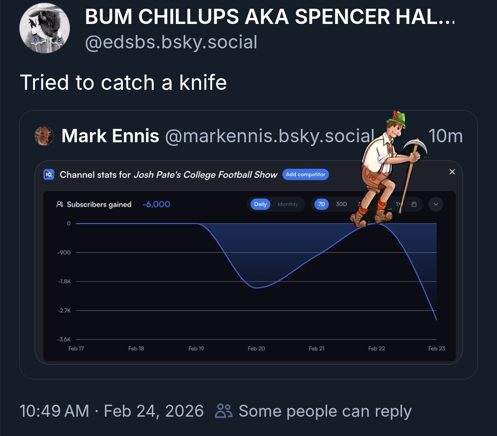Switch chart to Daily view
The height and width of the screenshot is (436, 497).
(x=260, y=204)
